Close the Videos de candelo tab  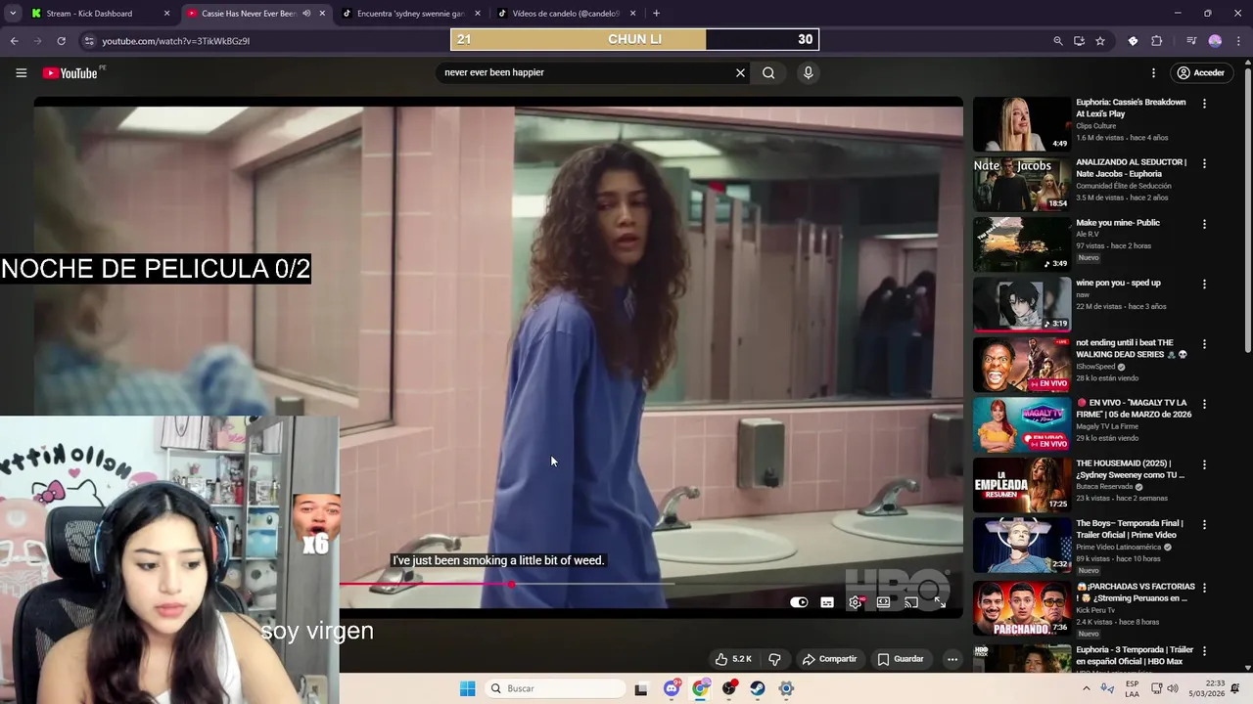tap(632, 13)
